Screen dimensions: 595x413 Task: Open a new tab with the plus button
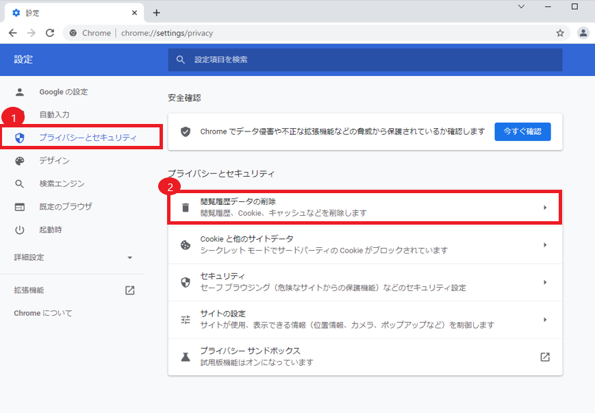coord(156,13)
